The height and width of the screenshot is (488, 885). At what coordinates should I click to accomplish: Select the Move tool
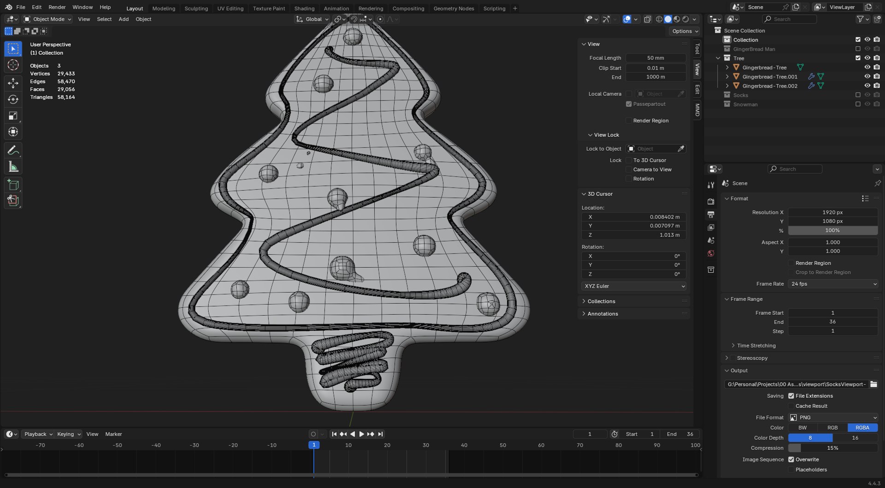tap(13, 83)
